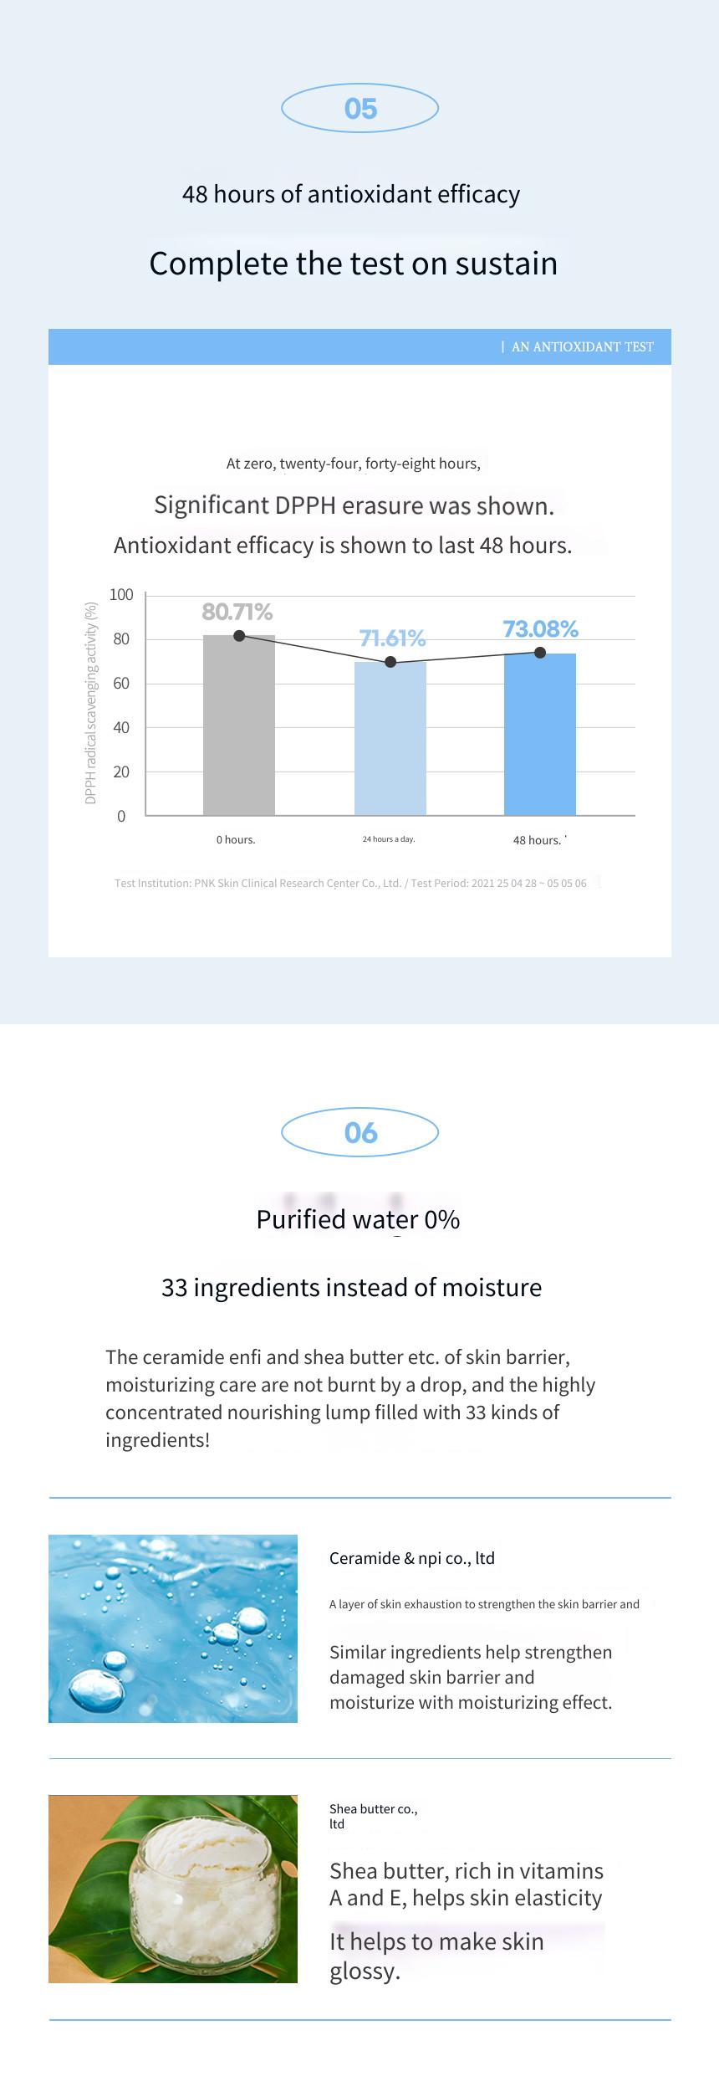Click the 73.08% value label
Viewport: 719px width, 2097px height.
(540, 628)
